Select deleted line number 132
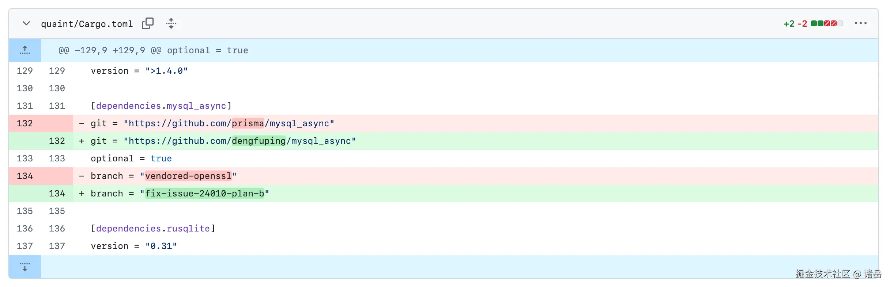Viewport: 890px width, 287px height. (25, 123)
